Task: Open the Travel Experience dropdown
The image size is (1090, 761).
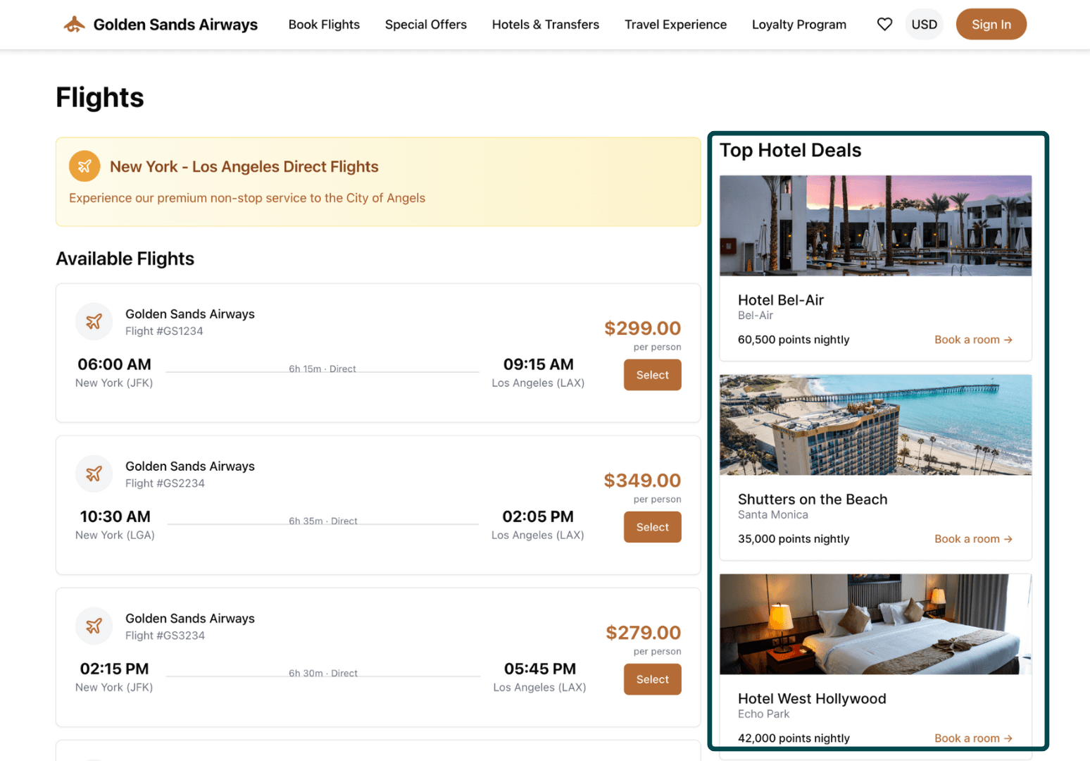Action: pyautogui.click(x=675, y=24)
